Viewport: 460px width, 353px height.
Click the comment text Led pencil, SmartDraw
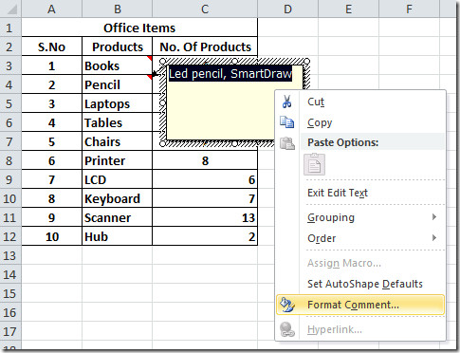tap(230, 74)
